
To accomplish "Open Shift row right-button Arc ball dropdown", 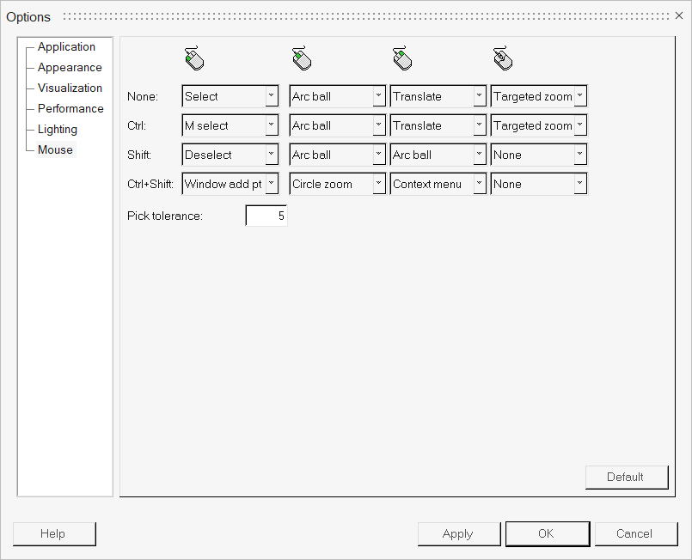I will pyautogui.click(x=438, y=155).
